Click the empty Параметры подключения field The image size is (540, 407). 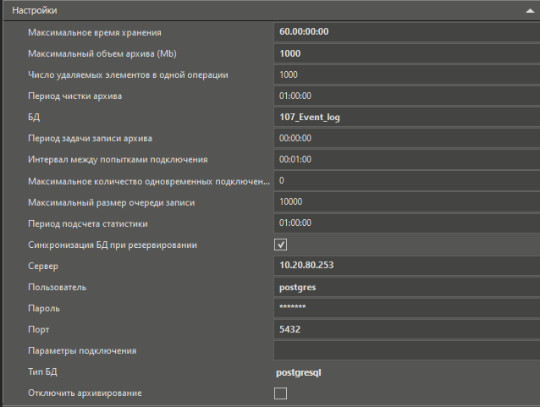coord(407,350)
